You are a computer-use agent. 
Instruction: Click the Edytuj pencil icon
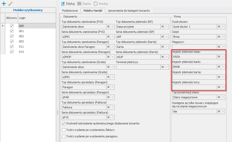pyautogui.click(x=63, y=4)
